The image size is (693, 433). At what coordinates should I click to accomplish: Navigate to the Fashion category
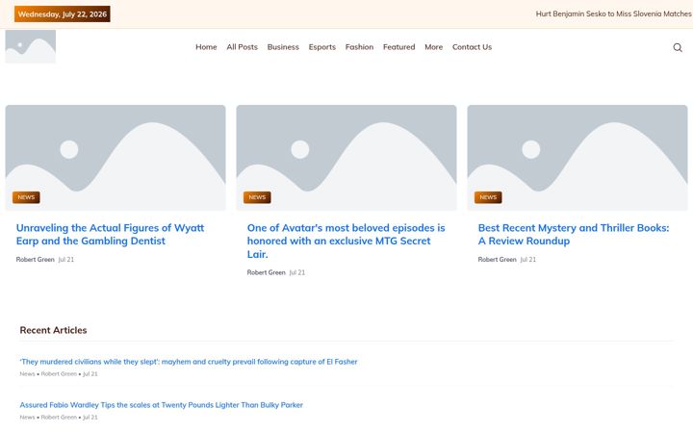pos(359,47)
